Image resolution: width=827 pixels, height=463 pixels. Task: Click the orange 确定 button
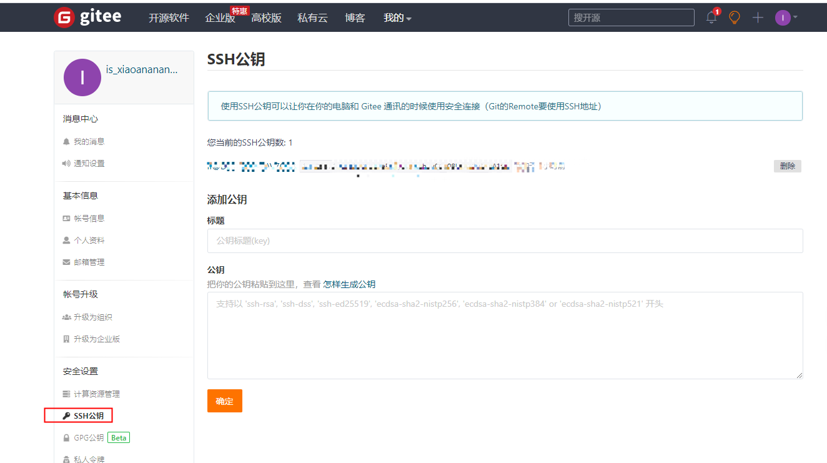(x=224, y=401)
